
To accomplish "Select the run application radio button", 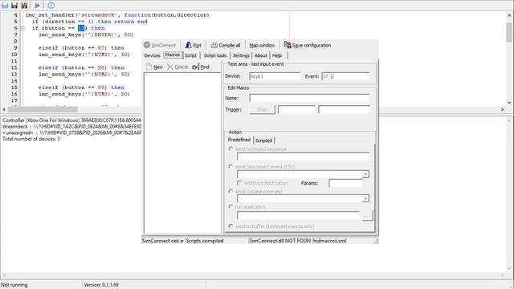I will click(230, 207).
